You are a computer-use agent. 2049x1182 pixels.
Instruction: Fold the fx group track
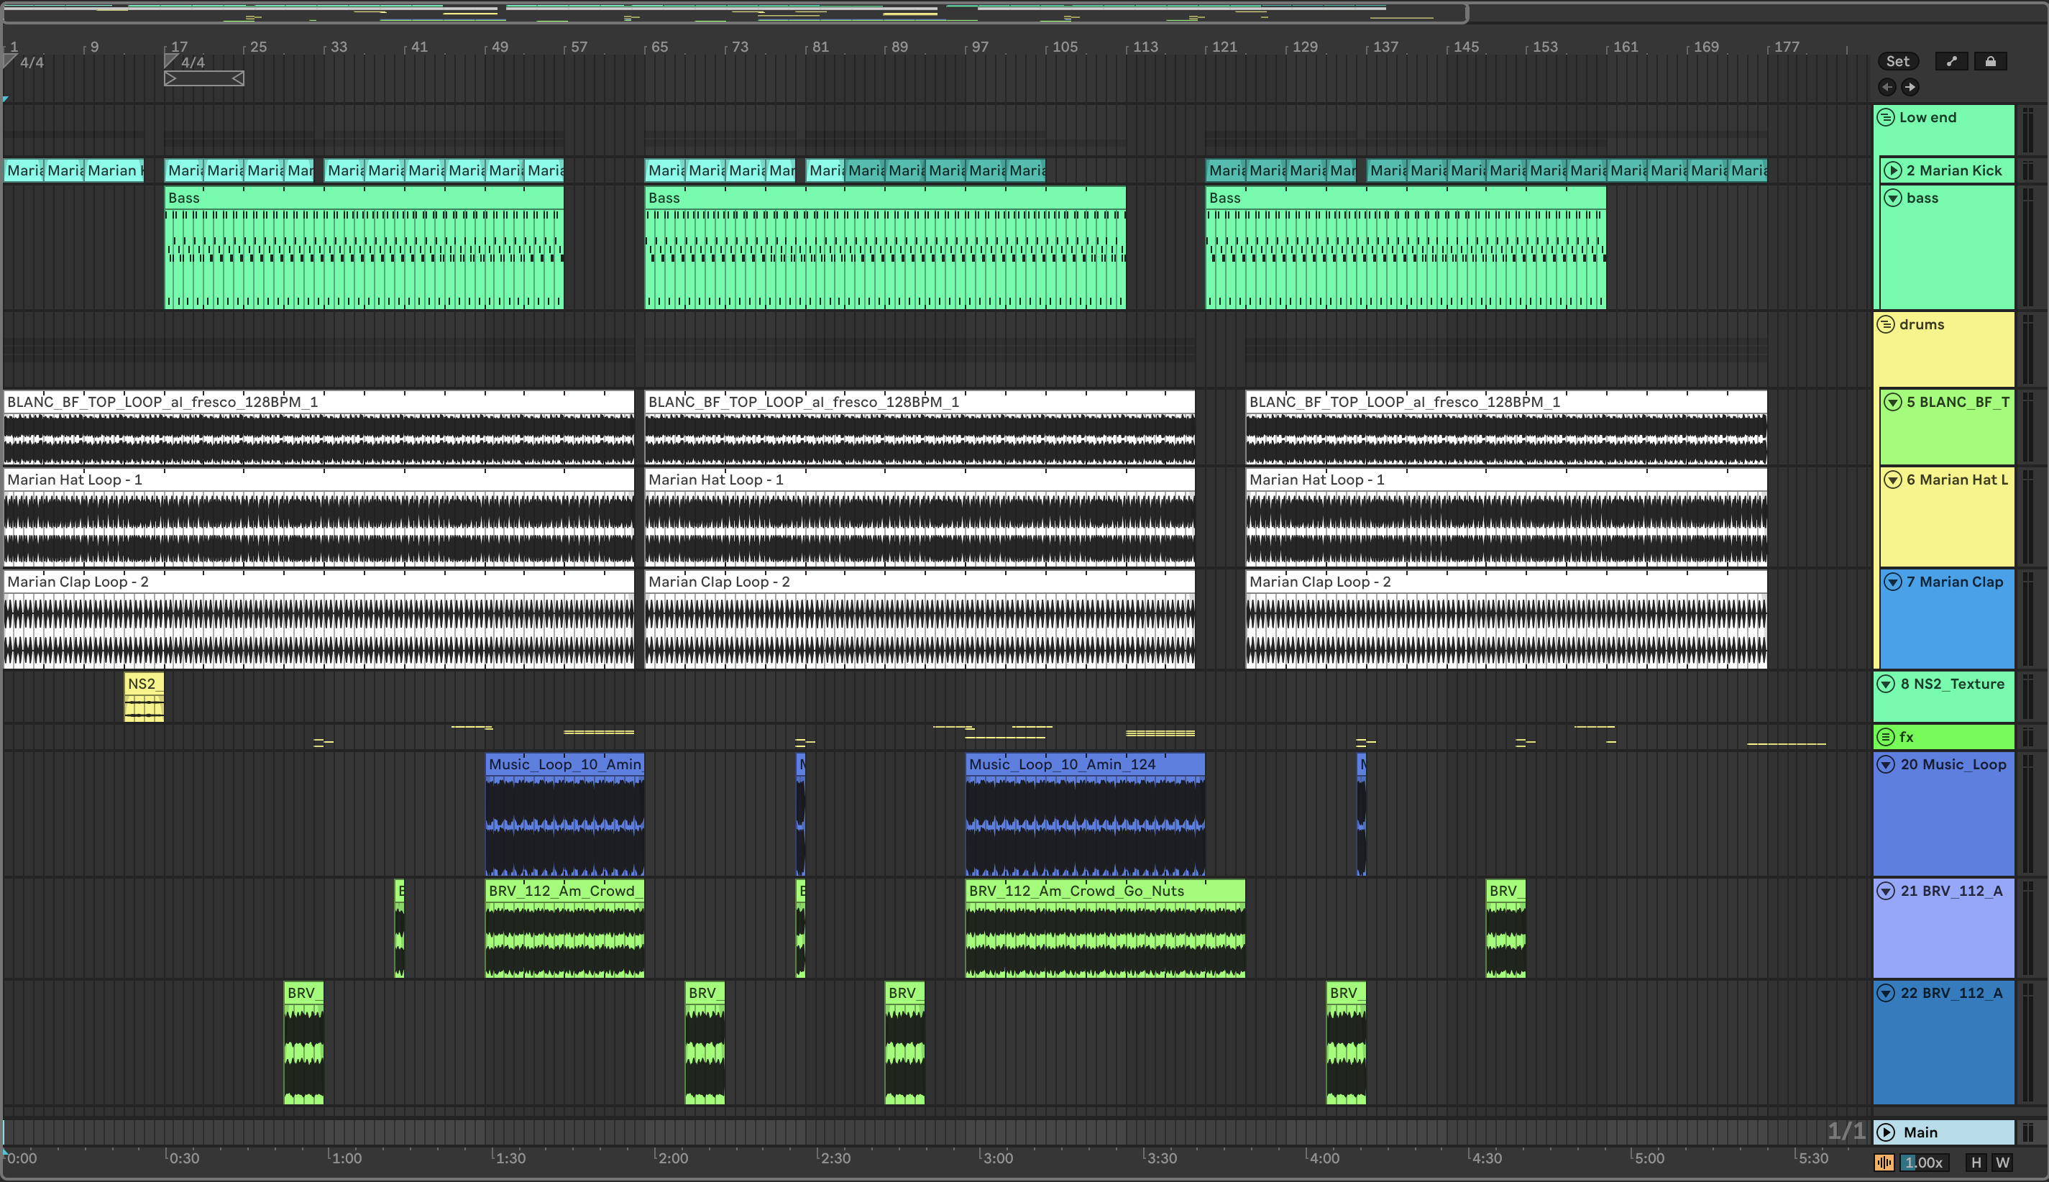(1886, 737)
